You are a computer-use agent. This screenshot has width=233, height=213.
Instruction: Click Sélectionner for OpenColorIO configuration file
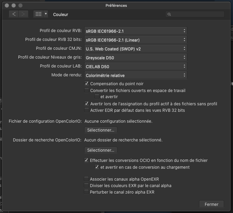(x=101, y=130)
